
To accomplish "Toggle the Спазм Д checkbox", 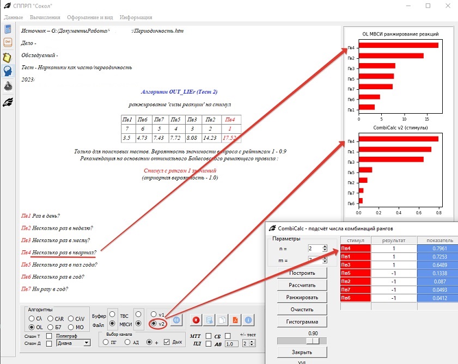I will click(49, 343).
